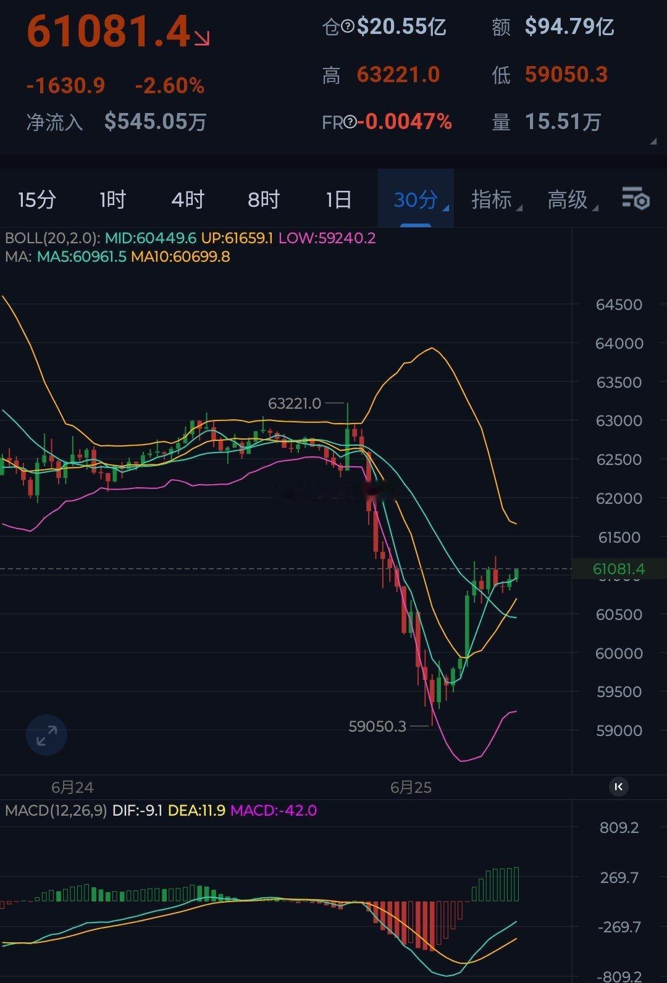Tap the 6月24 date label
The width and height of the screenshot is (667, 983).
(x=72, y=787)
